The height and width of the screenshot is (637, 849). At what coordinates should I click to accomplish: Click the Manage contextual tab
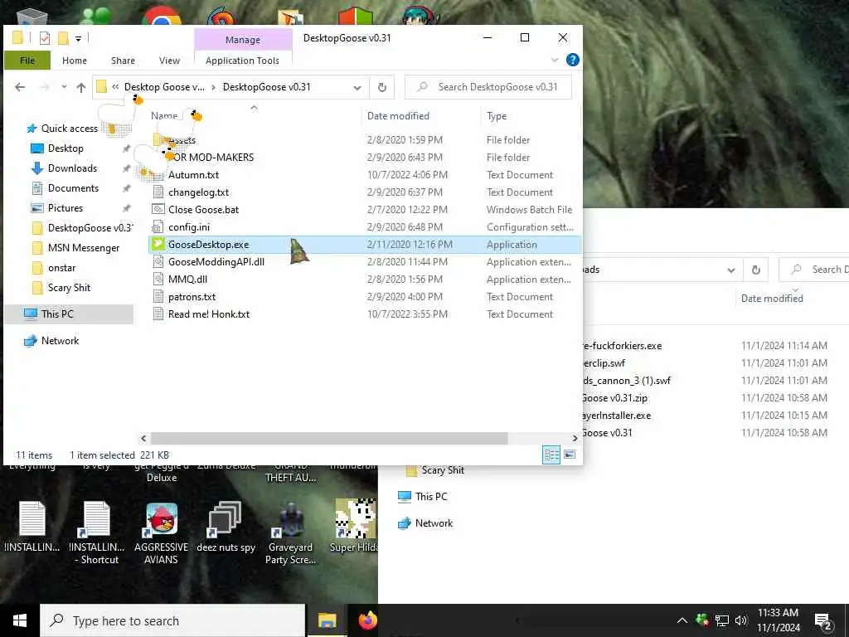click(243, 40)
